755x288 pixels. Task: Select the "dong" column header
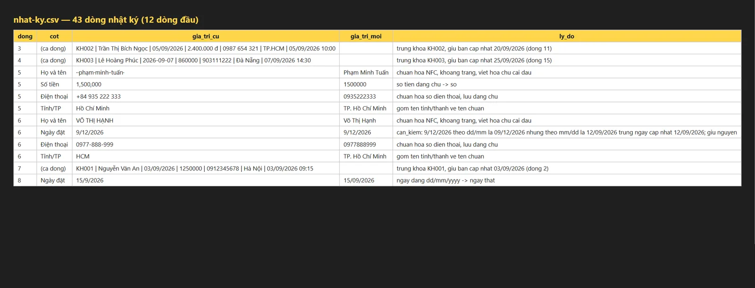point(25,36)
